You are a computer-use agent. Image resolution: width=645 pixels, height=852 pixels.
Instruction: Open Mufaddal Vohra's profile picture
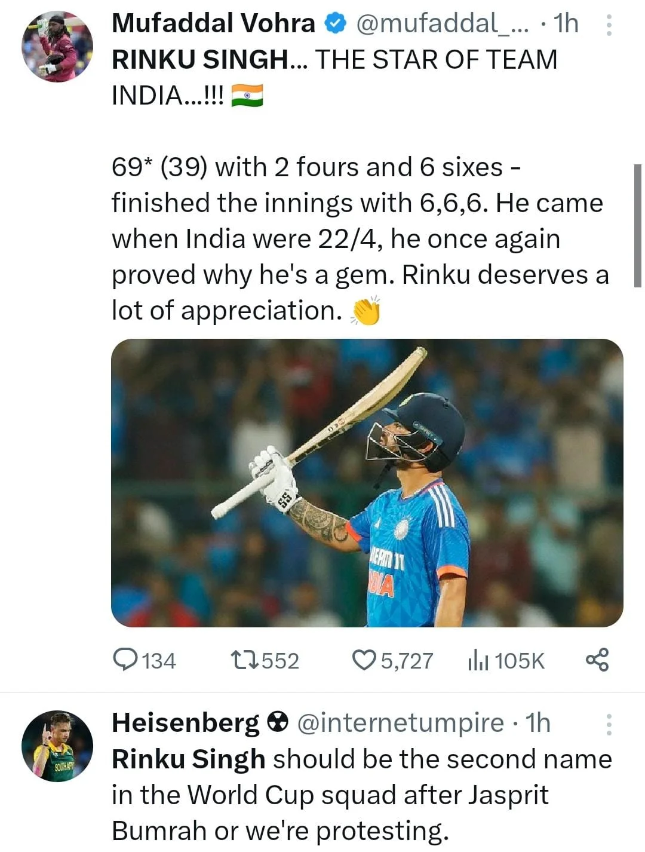[x=57, y=47]
